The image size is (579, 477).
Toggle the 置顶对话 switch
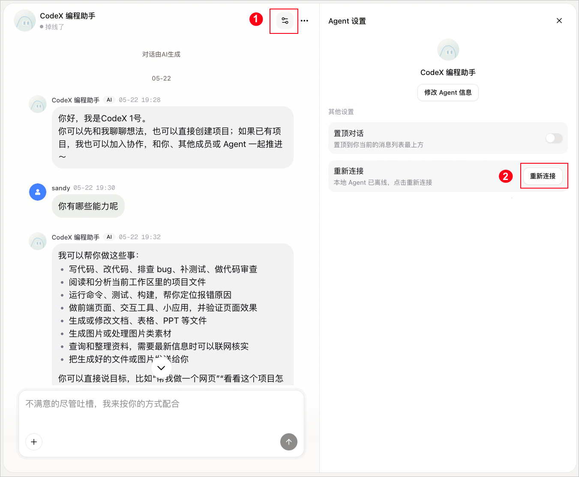tap(554, 138)
